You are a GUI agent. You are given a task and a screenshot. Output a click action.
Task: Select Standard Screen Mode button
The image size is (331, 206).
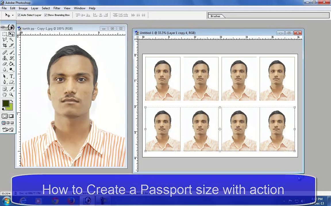[x=3, y=123]
